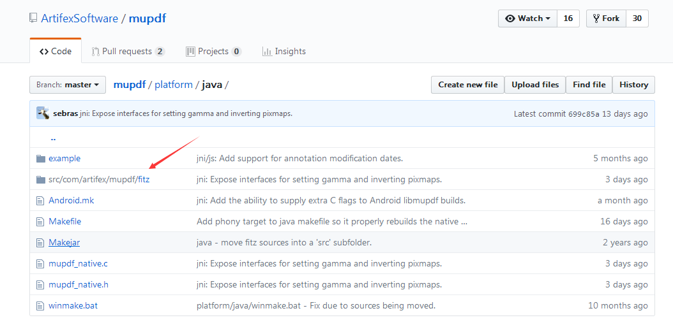
Task: Open fitz folder's gamma pixmaps commit message
Action: [319, 179]
